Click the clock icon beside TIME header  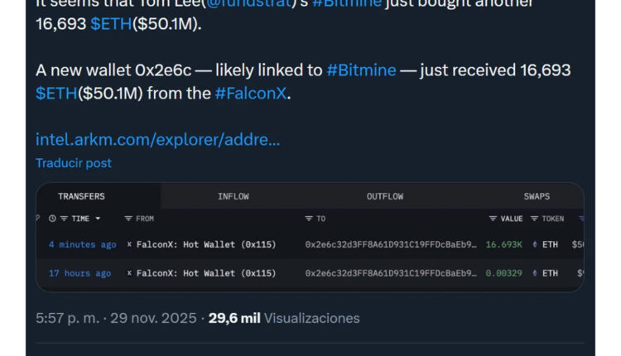point(53,219)
